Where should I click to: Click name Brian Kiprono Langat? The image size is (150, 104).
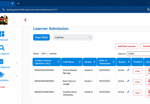point(69,82)
